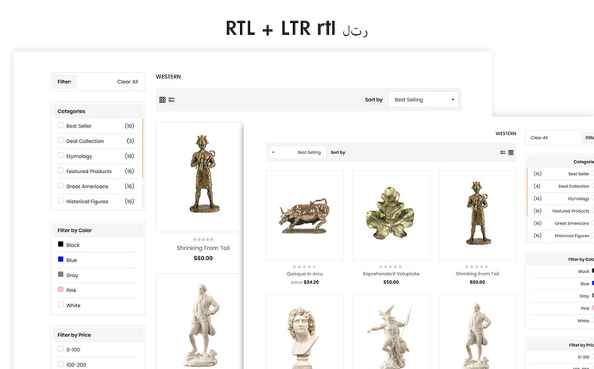Click $50.00 price of Reprehenderit Voluptate

391,283
